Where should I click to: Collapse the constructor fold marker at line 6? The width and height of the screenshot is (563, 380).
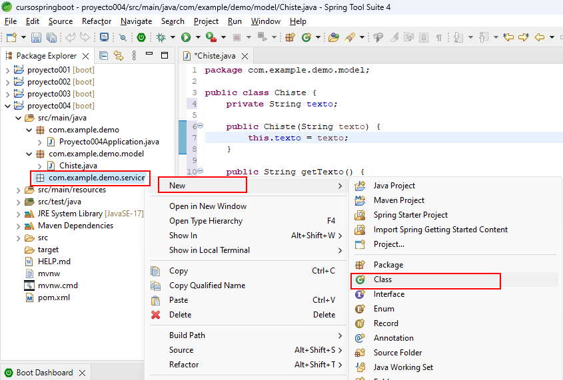tap(201, 126)
